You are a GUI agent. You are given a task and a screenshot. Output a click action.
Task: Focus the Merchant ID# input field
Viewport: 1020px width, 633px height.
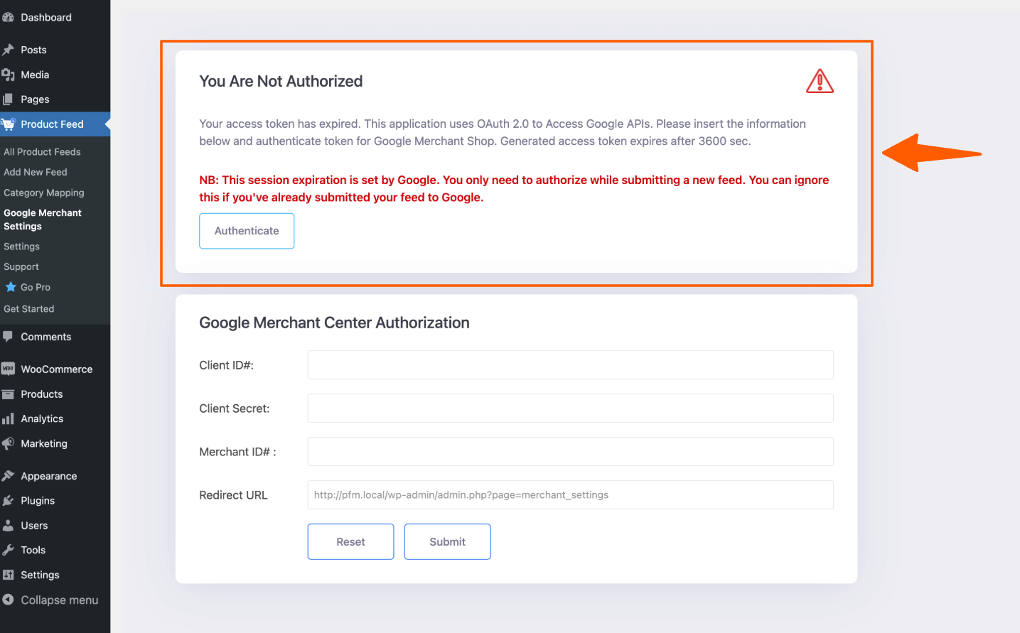tap(570, 452)
